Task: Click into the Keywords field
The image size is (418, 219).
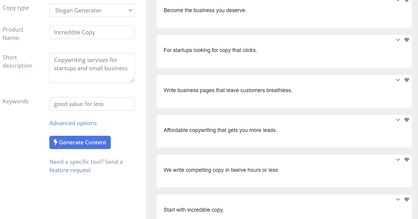Action: pyautogui.click(x=92, y=104)
